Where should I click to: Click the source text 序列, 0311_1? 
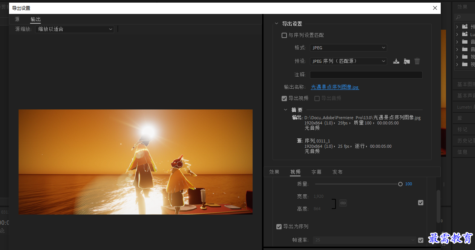(317, 141)
